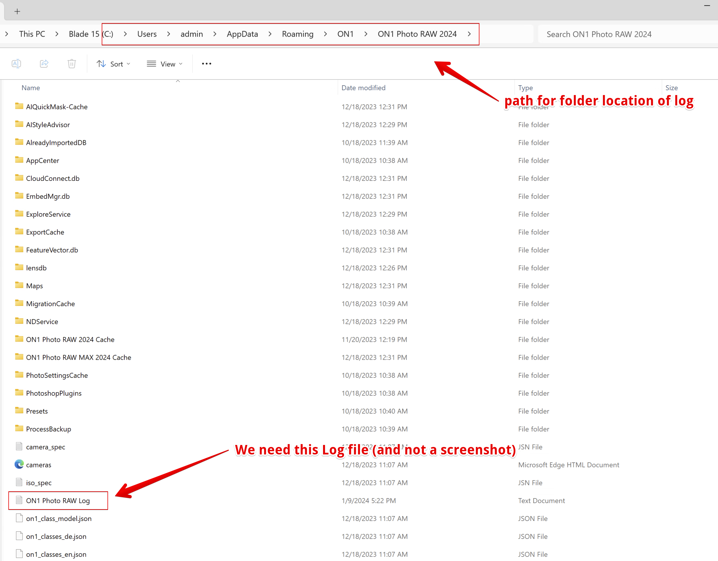Click Microsoft Edge HTML Document type cell
The height and width of the screenshot is (561, 718).
click(x=569, y=465)
